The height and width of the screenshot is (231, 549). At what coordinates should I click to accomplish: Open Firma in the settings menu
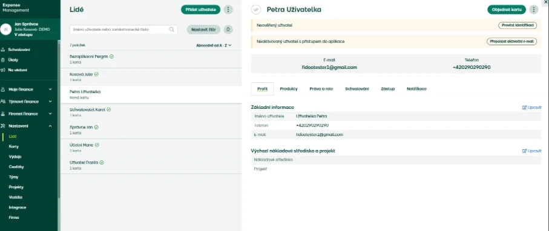(x=14, y=218)
